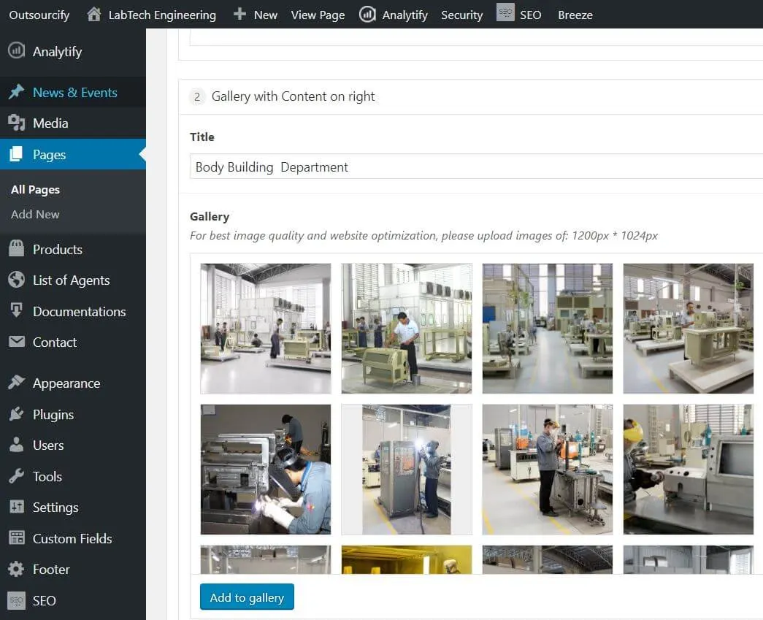Viewport: 763px width, 620px height.
Task: Click the Custom Fields grid icon
Action: click(x=16, y=537)
